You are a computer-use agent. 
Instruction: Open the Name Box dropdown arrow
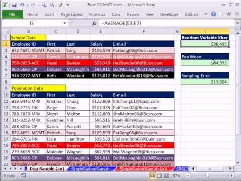[x=65, y=23]
